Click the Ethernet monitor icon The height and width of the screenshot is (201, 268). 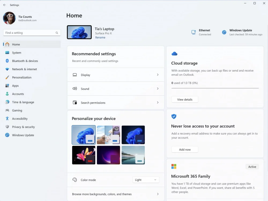pos(193,32)
